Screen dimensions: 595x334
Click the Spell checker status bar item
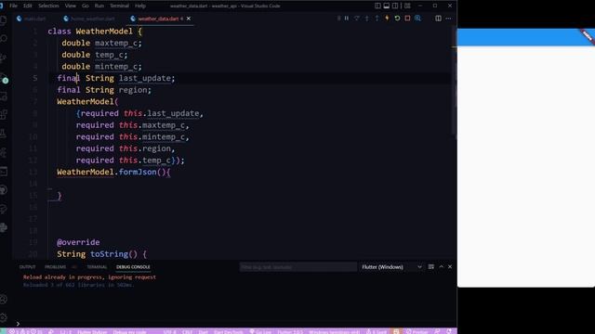tap(377, 331)
